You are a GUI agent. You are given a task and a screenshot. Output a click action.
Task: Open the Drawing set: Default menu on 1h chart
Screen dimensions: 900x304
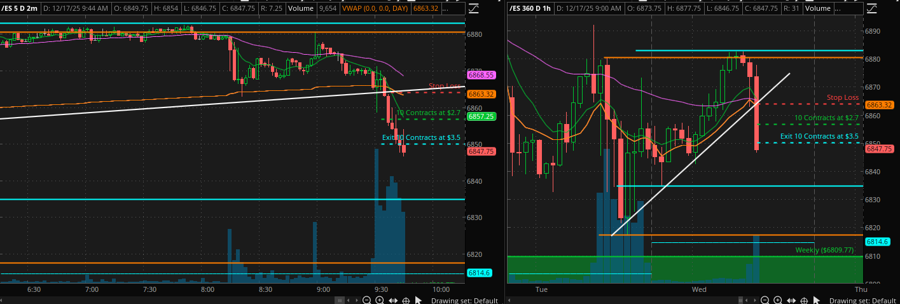click(863, 301)
